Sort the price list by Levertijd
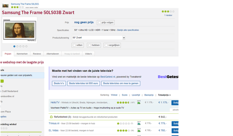Viewport: 233px width, 136px height. pyautogui.click(x=136, y=95)
